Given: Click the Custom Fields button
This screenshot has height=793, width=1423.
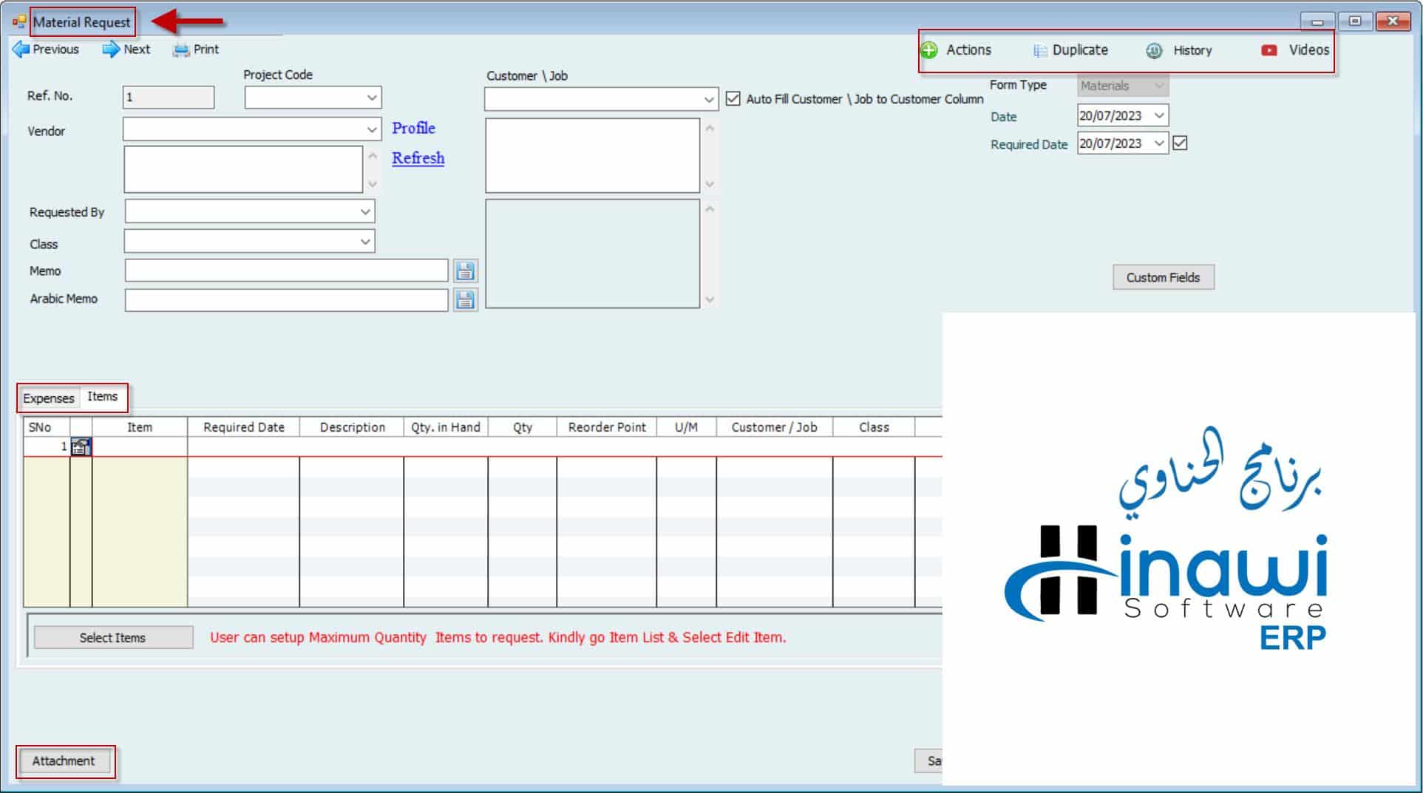Looking at the screenshot, I should point(1163,277).
